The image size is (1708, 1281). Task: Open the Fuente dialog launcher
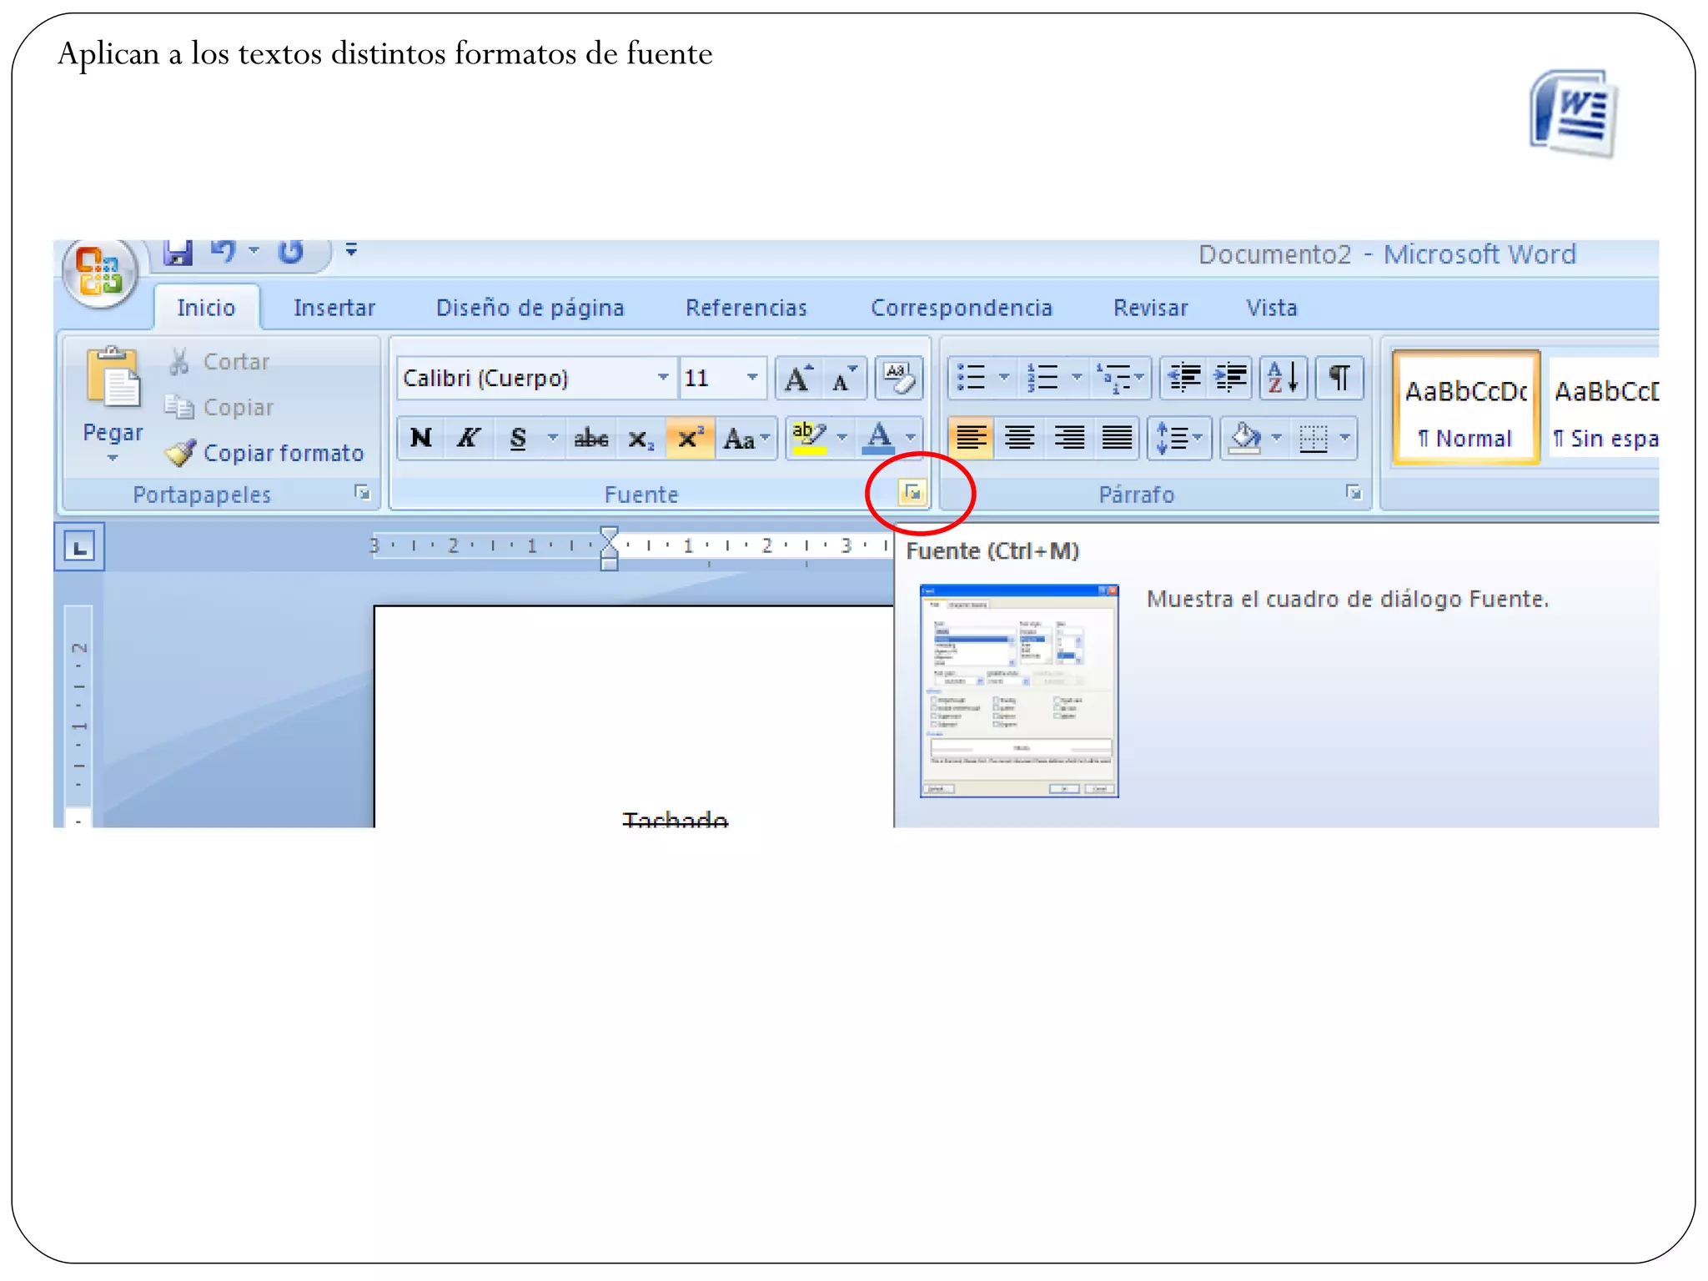912,493
